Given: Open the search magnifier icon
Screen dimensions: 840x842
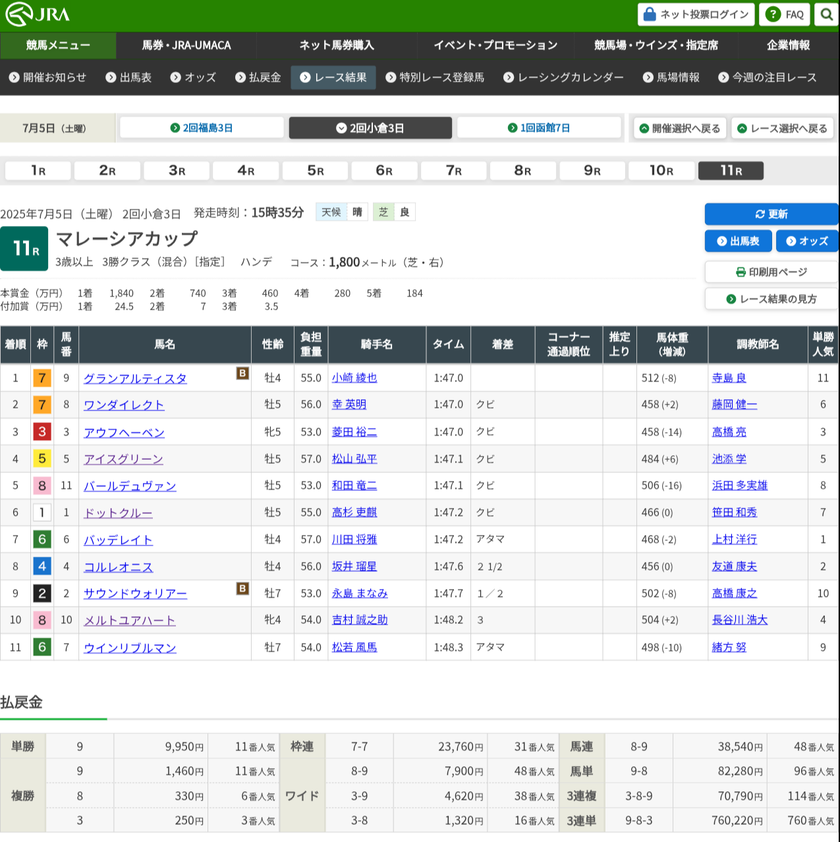Looking at the screenshot, I should (x=826, y=14).
